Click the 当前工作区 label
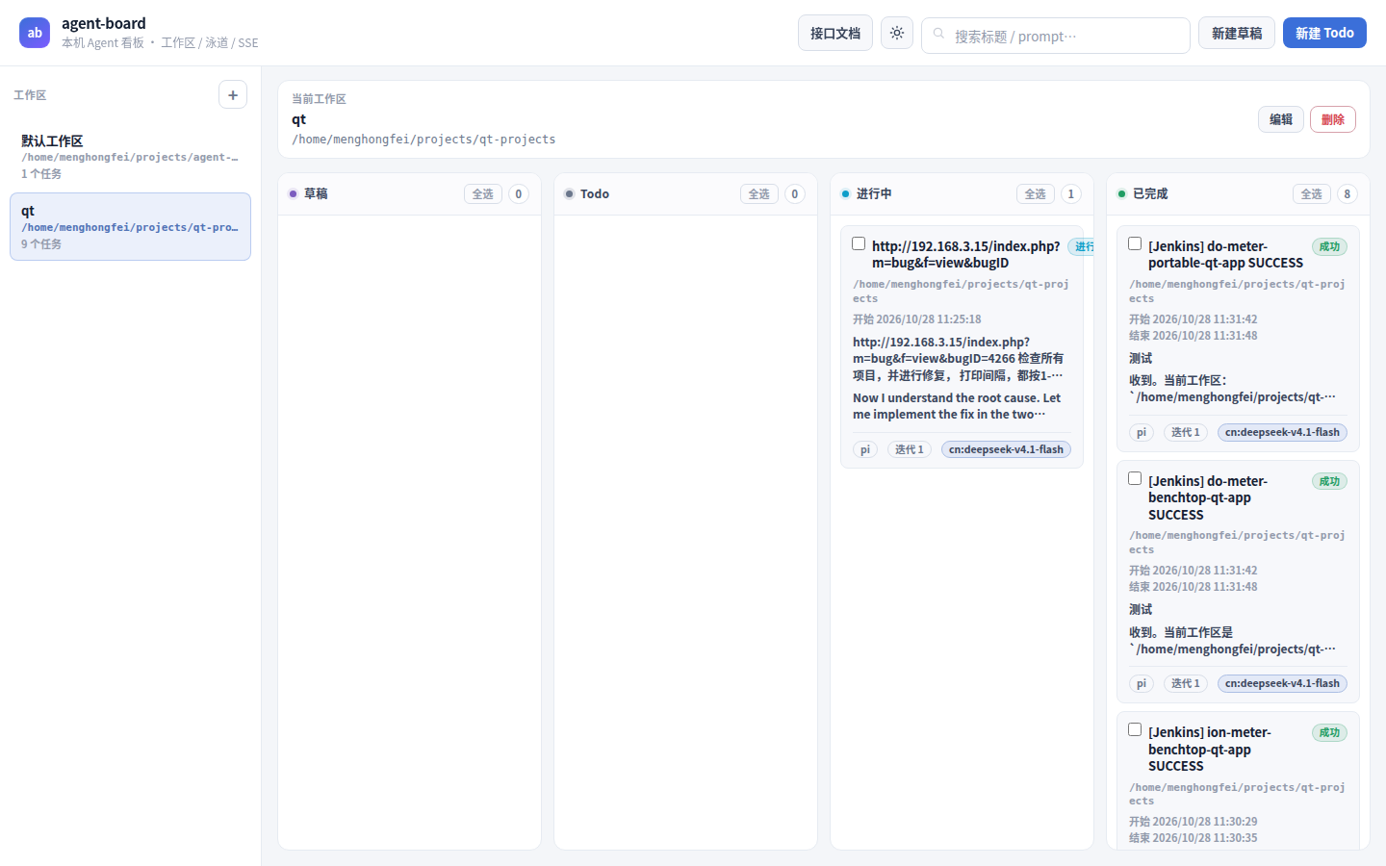The image size is (1386, 866). tap(319, 99)
